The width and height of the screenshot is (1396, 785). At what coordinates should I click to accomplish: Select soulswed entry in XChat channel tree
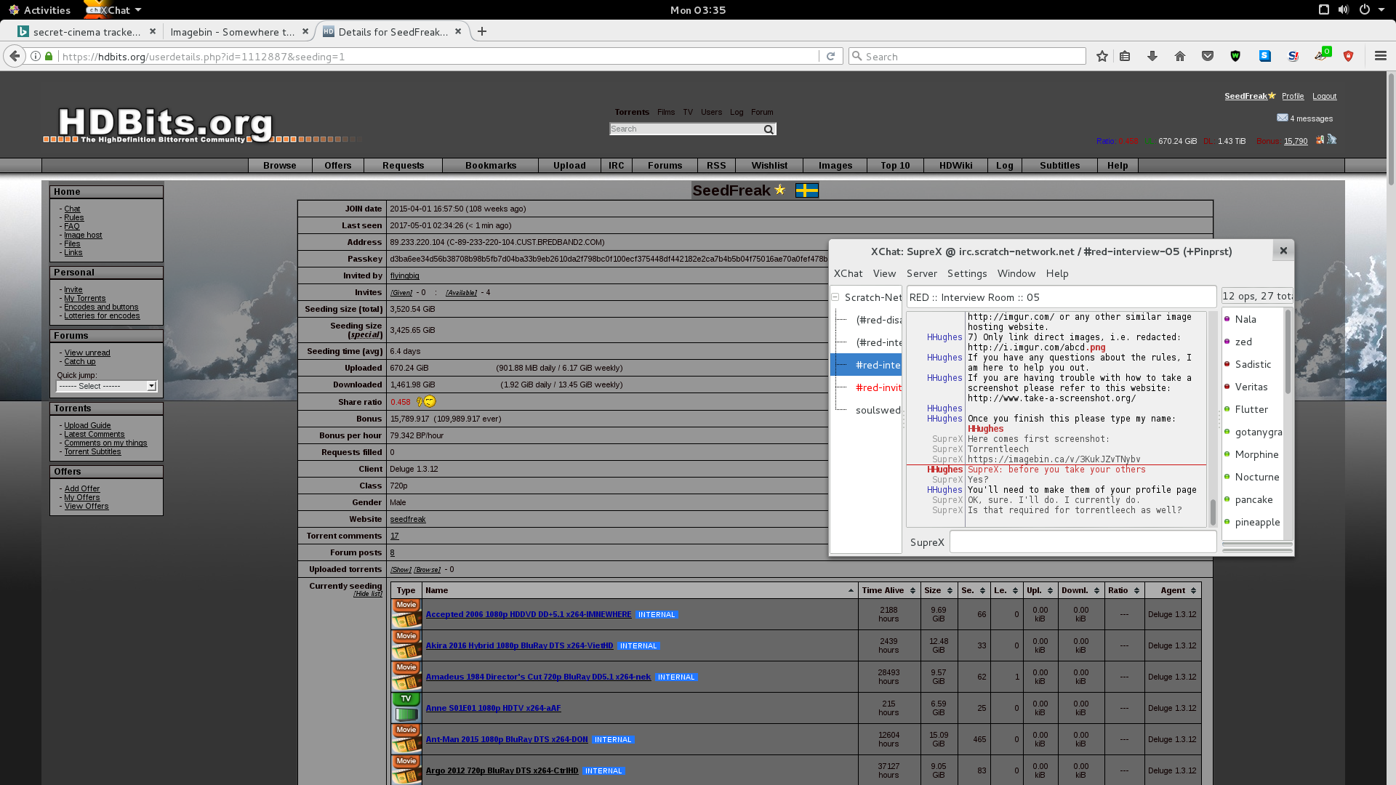point(878,410)
